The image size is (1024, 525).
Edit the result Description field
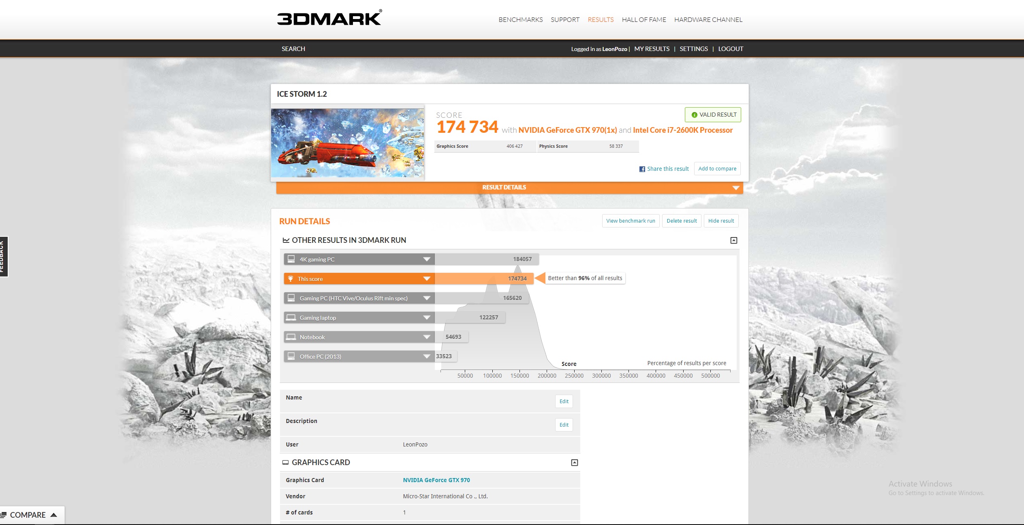(564, 425)
